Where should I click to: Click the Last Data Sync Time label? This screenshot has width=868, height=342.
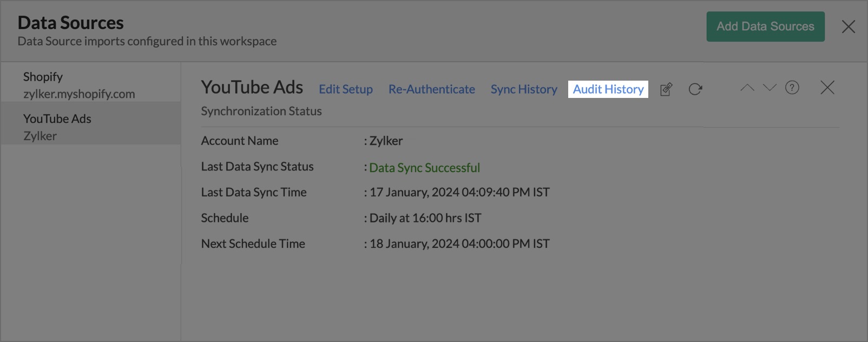click(254, 192)
